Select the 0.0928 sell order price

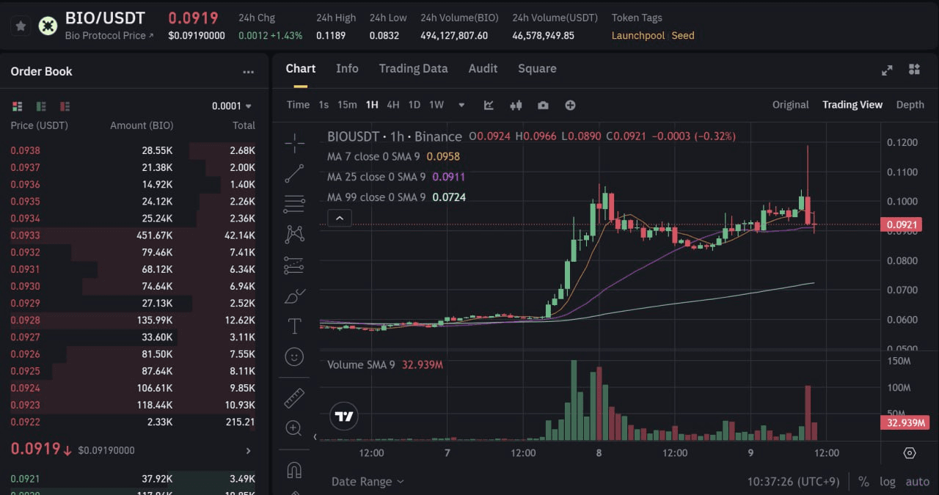pyautogui.click(x=26, y=320)
